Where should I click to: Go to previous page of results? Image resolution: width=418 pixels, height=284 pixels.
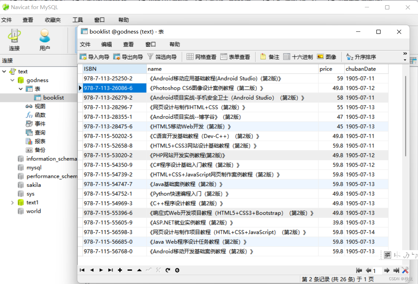pyautogui.click(x=368, y=270)
